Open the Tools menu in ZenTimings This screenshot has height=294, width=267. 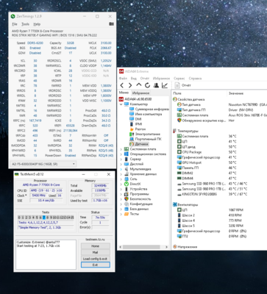25,24
